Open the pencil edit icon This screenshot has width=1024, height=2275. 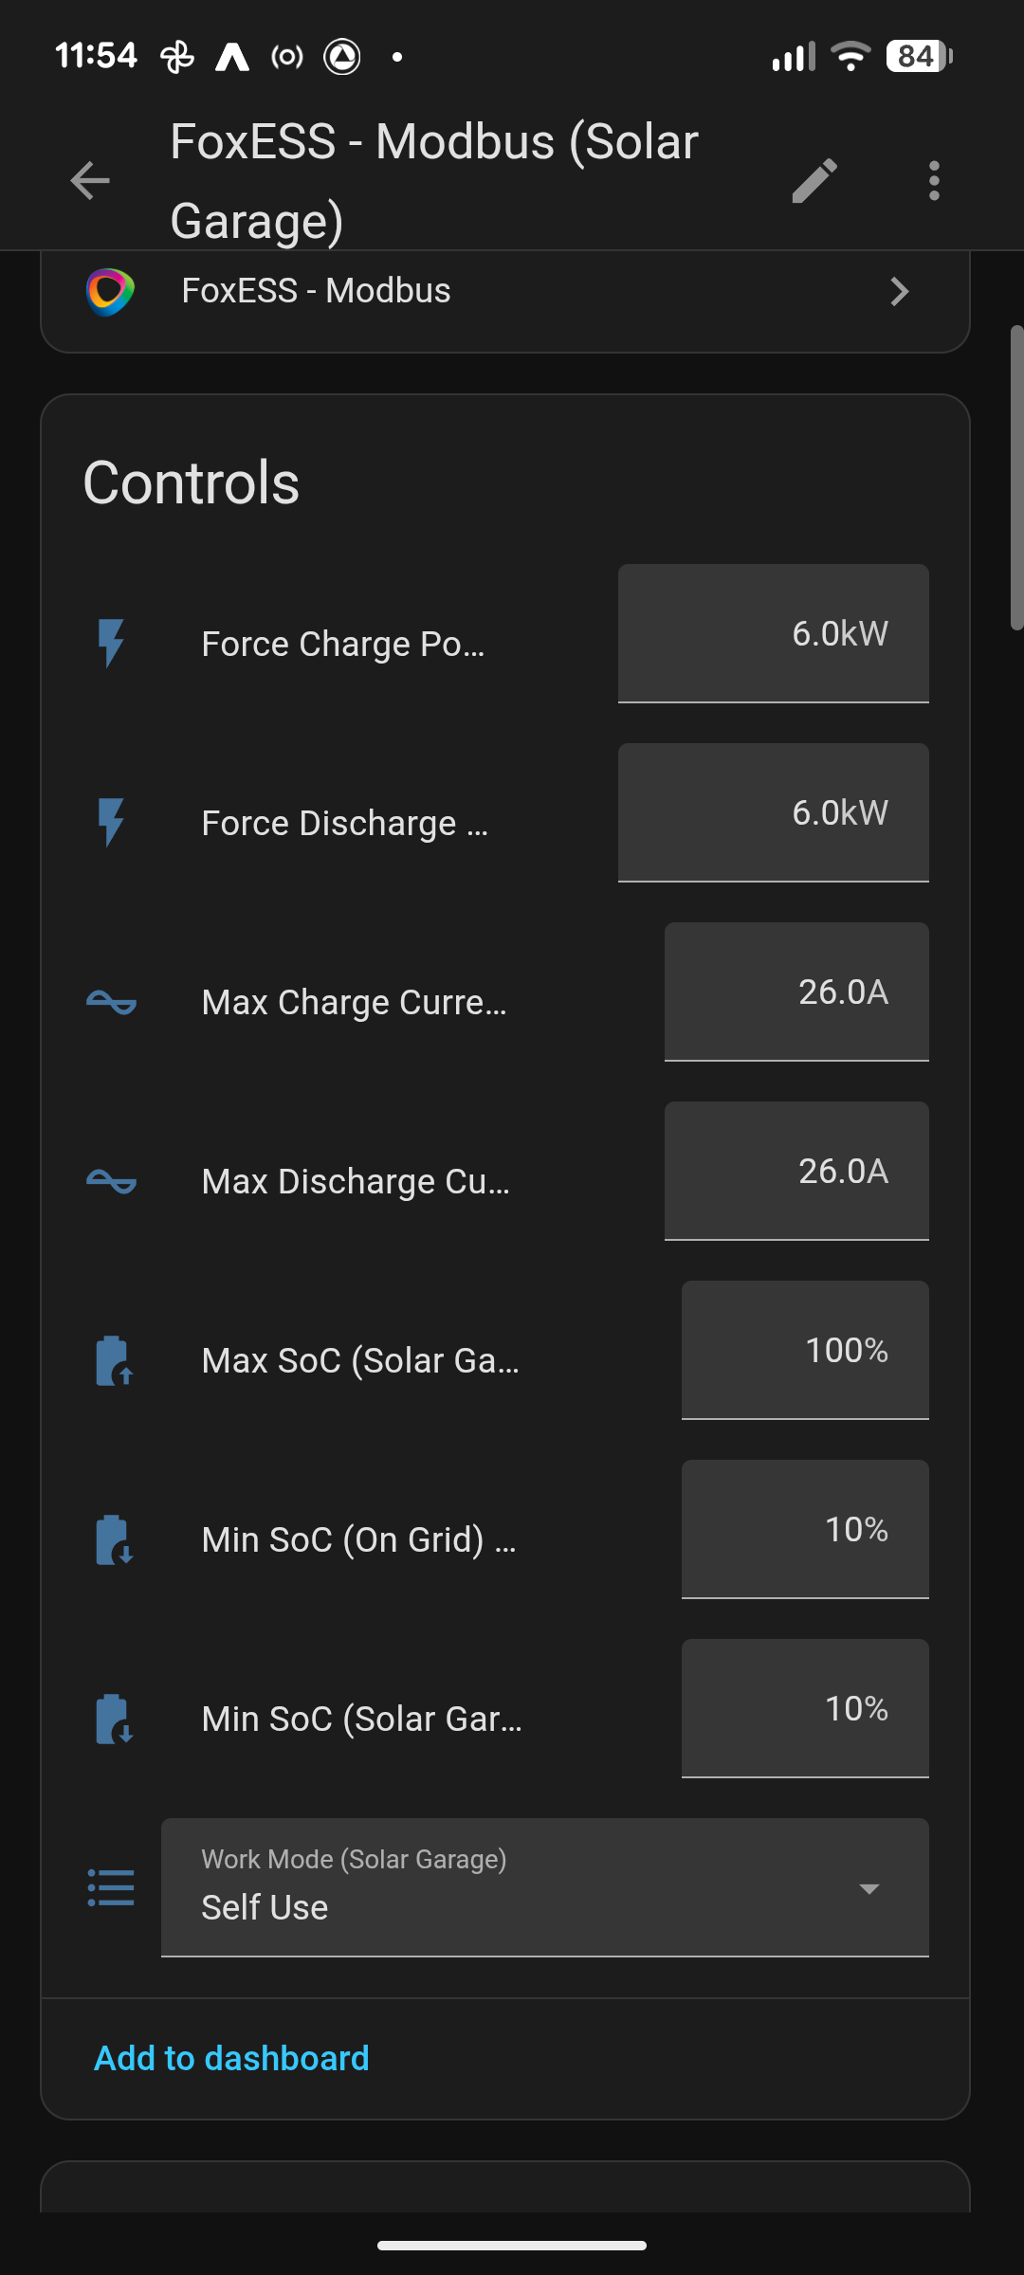[814, 180]
